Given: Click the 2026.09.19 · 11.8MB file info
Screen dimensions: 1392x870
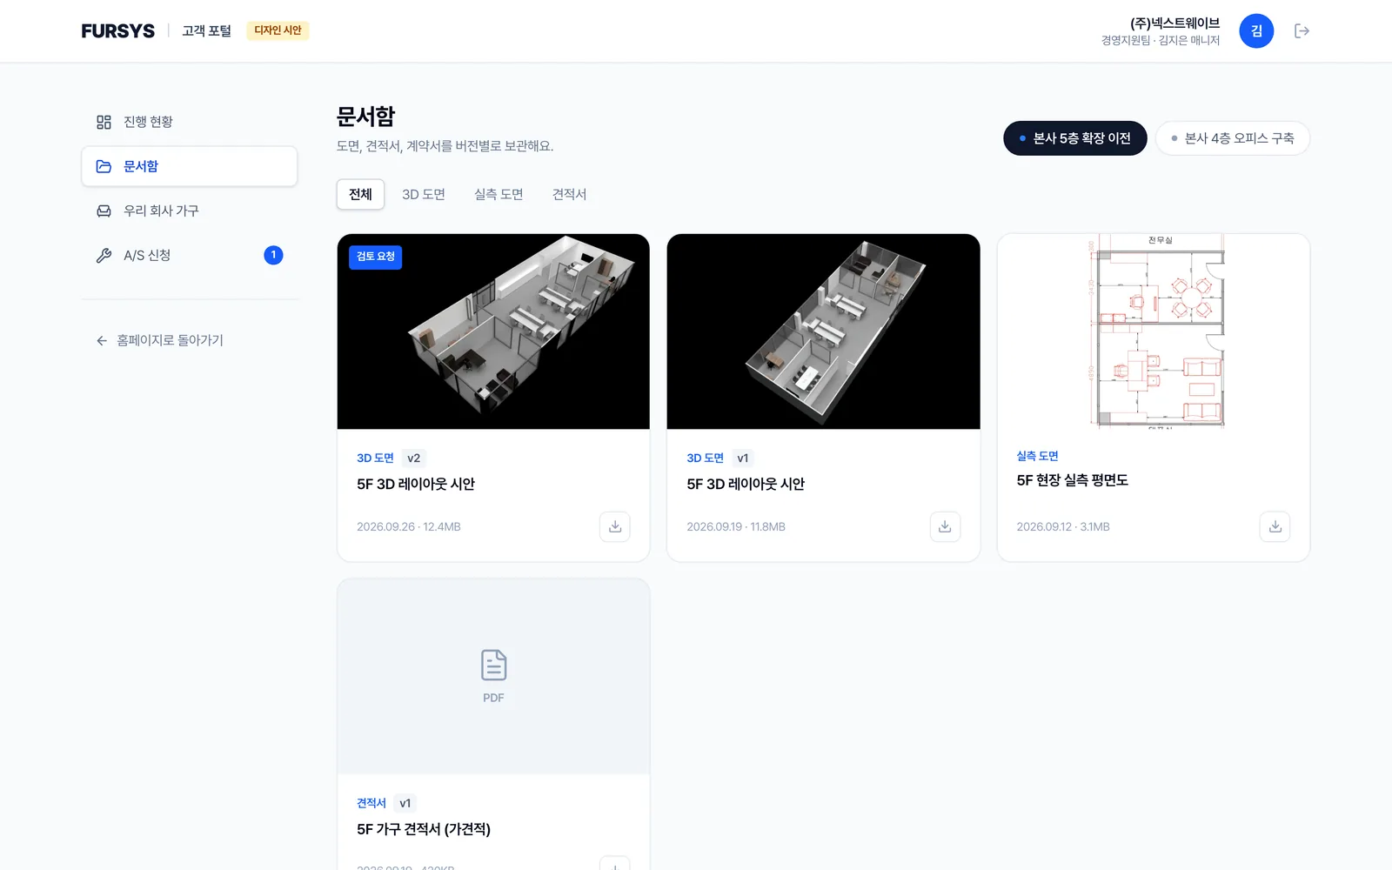Looking at the screenshot, I should 736,526.
